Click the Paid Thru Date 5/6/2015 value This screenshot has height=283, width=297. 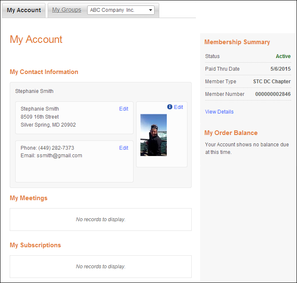click(x=281, y=69)
